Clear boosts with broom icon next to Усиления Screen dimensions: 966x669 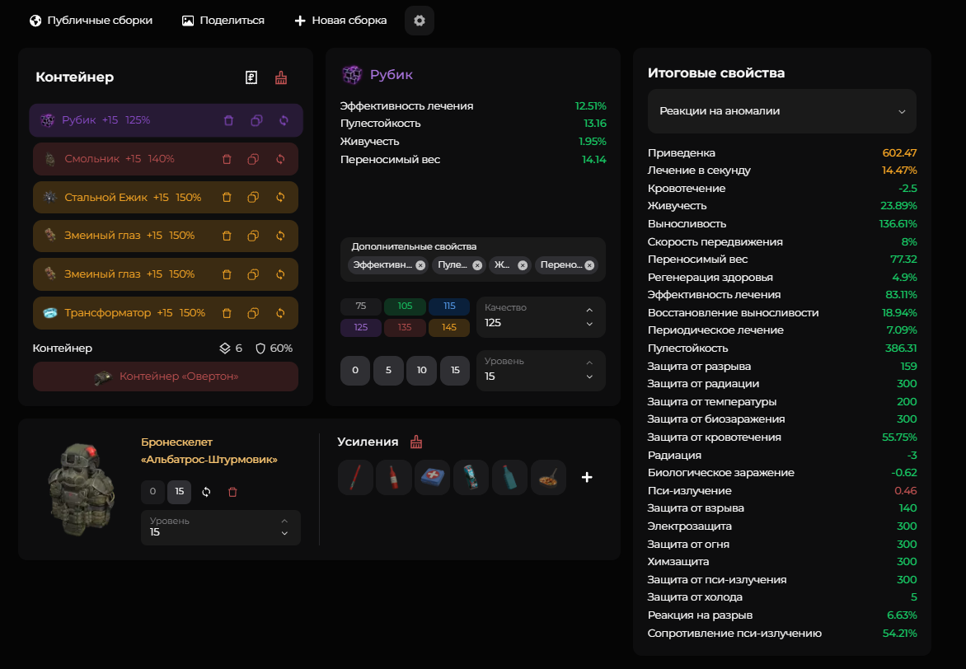point(416,442)
